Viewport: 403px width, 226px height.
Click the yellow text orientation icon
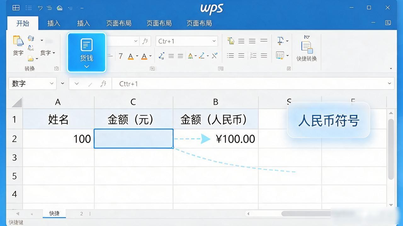pyautogui.click(x=231, y=41)
